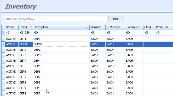Image resolution: width=173 pixels, height=96 pixels.
Task: Click S. Measure EACH in the DEP9 row
Action: pos(115,88)
